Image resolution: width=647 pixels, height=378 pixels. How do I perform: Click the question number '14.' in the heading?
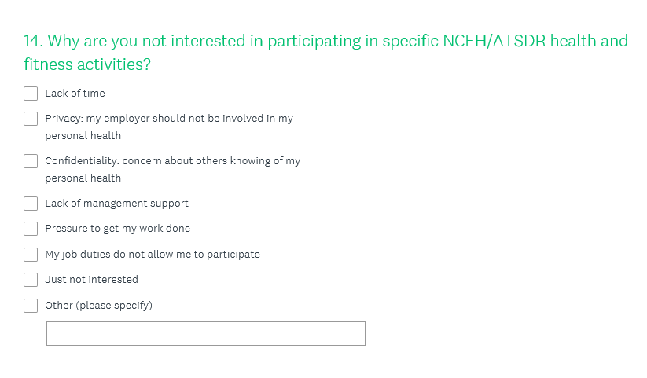(x=33, y=41)
